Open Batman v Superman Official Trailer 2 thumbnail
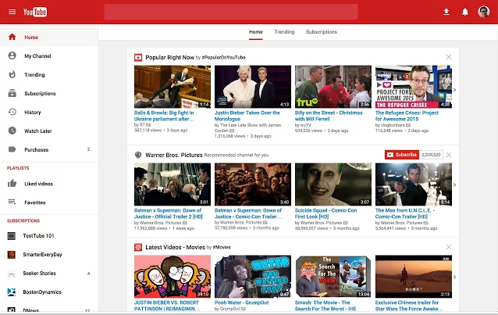The image size is (498, 315). (173, 184)
